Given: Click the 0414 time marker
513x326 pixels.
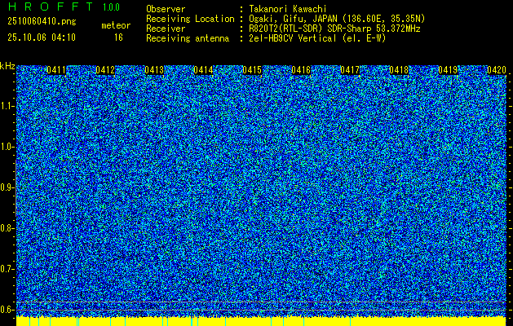Looking at the screenshot, I should pos(203,70).
